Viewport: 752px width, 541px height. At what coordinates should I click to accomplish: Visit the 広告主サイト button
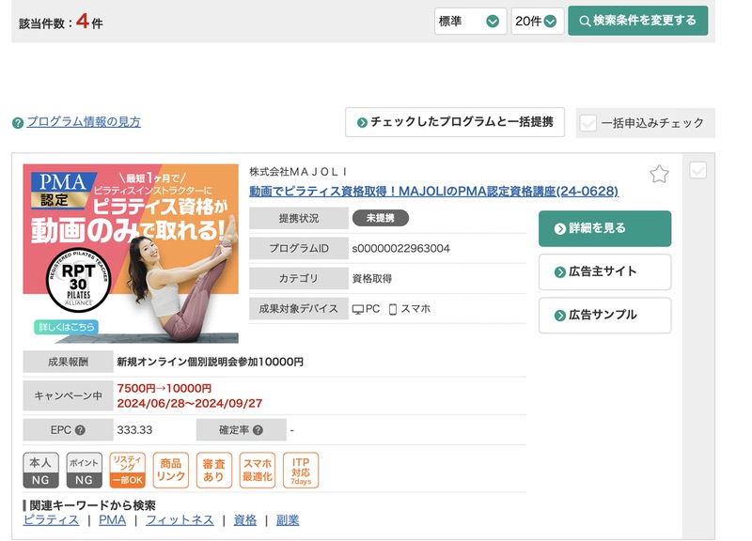604,271
